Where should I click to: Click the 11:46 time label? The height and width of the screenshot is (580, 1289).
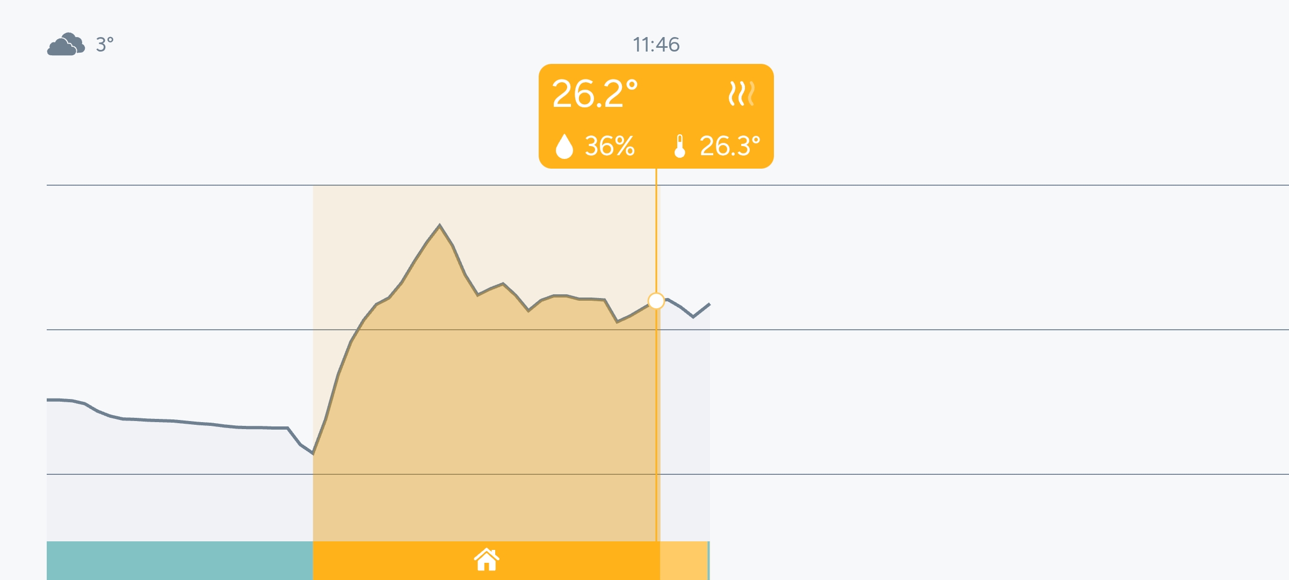[656, 45]
